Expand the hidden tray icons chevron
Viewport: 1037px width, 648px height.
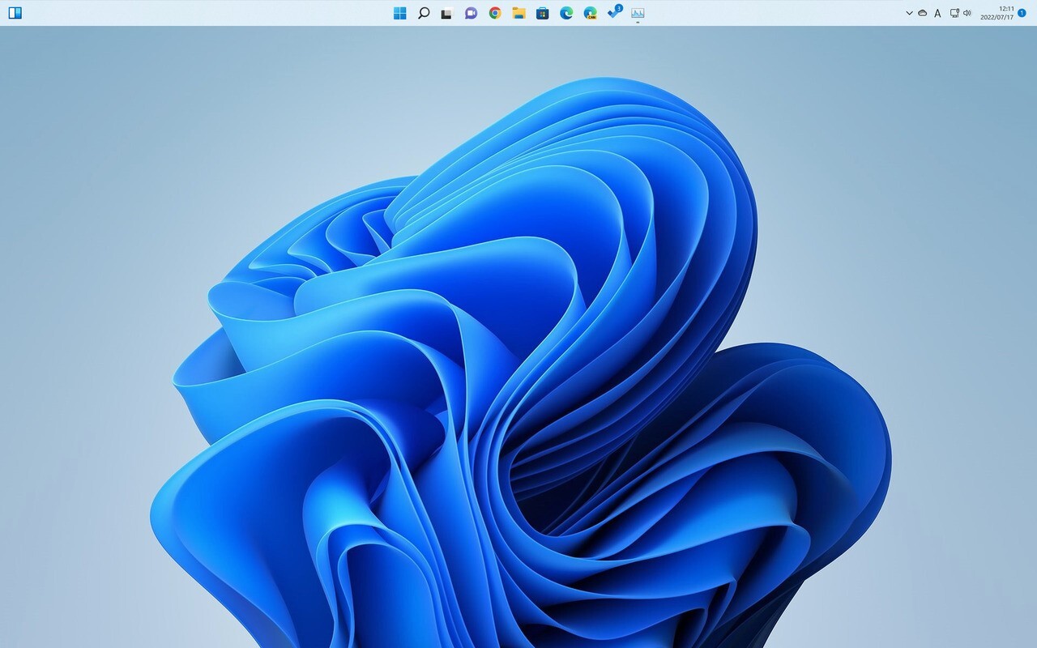(909, 13)
